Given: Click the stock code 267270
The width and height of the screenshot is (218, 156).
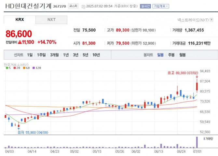Looking at the screenshot, I should [x=60, y=6].
